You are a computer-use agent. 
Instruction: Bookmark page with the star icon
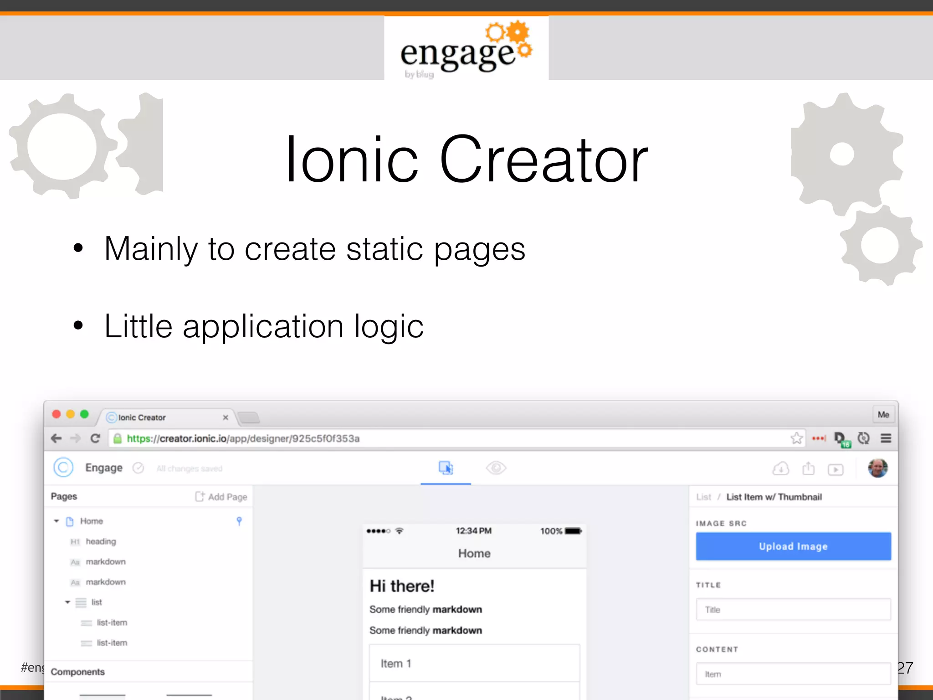click(796, 438)
